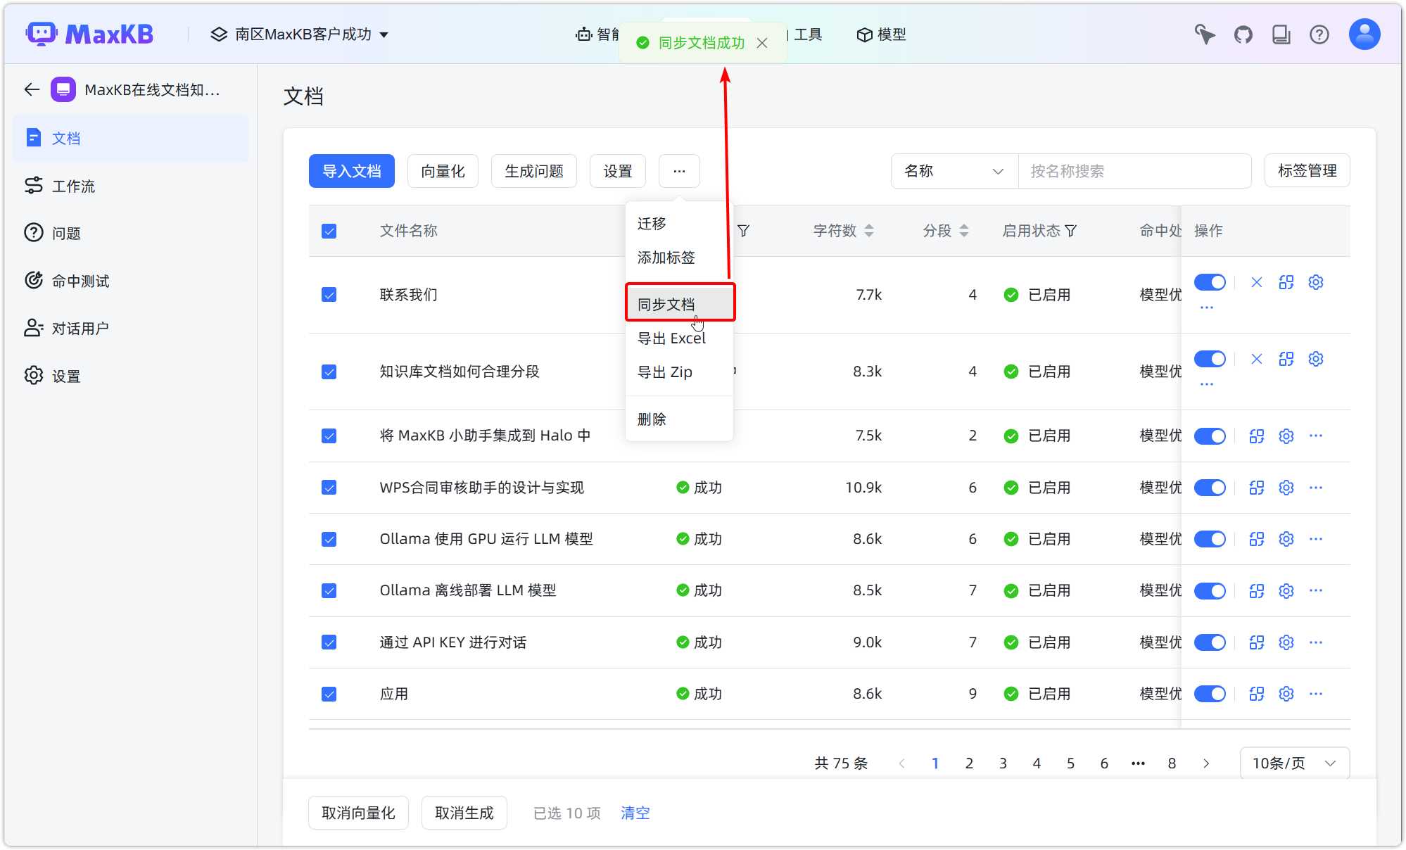The width and height of the screenshot is (1406, 850).
Task: Expand the 南区MaxKB客户成功 workspace dropdown
Action: [x=300, y=34]
